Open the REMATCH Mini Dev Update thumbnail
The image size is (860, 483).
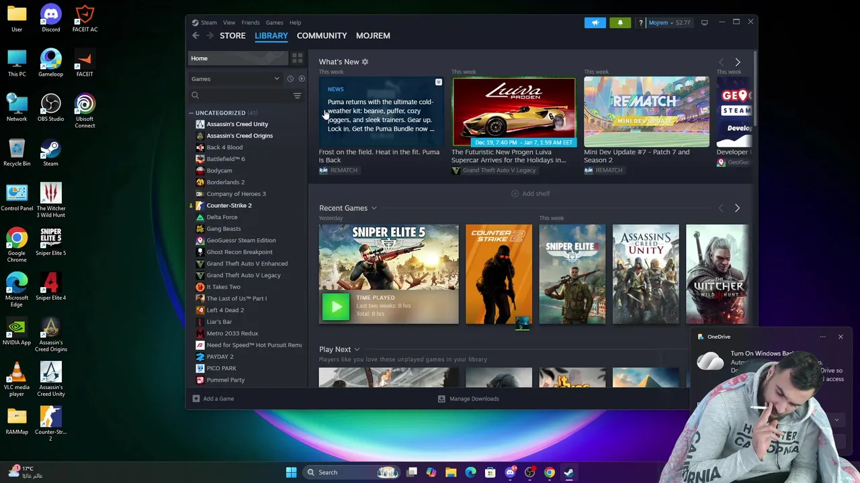coord(646,111)
